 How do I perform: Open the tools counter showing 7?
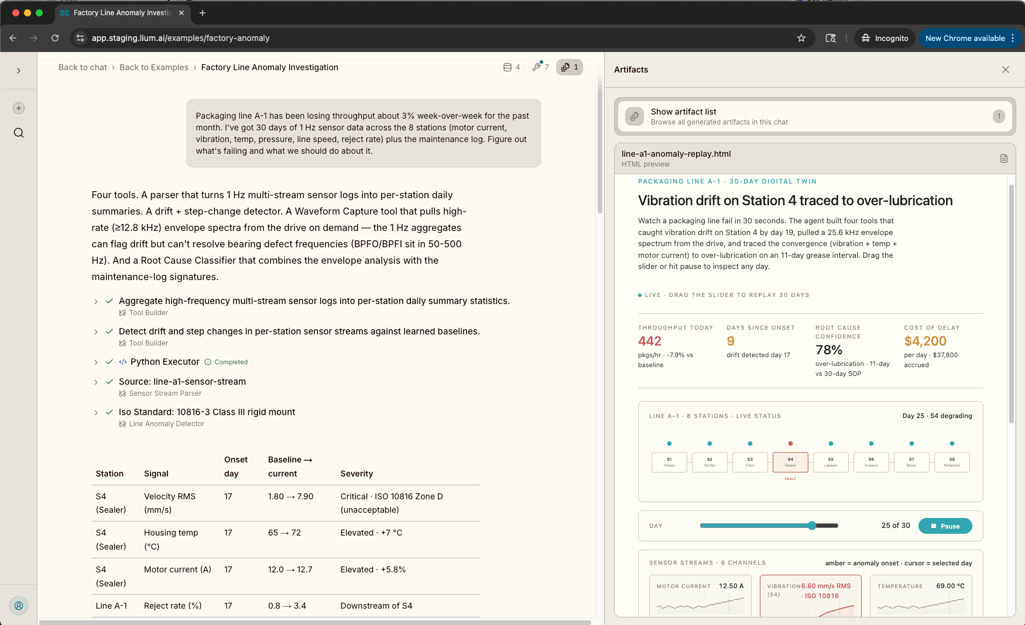point(540,67)
